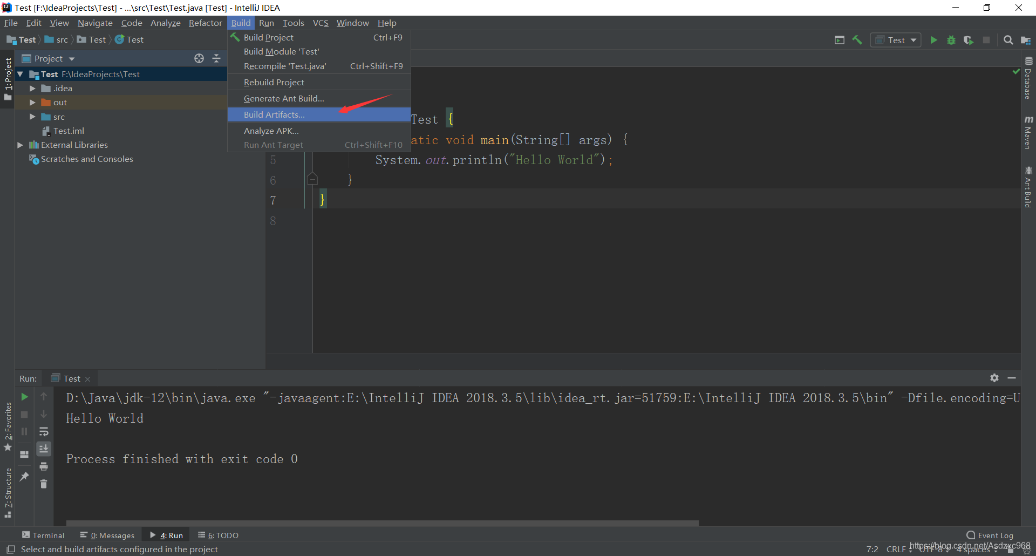Open the Database tool window
Viewport: 1036px width, 556px height.
pyautogui.click(x=1028, y=78)
